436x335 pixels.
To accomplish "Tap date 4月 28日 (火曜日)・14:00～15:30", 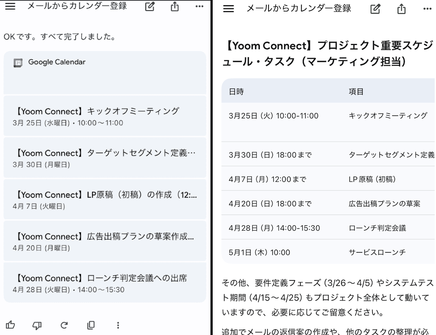I will coord(68,289).
